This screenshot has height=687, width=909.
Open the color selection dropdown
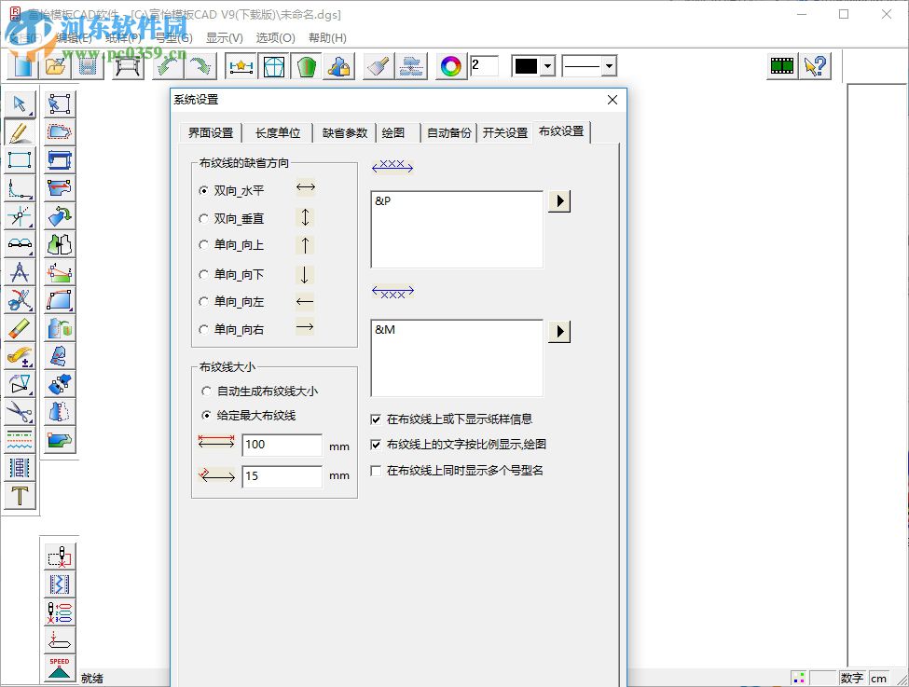tap(548, 65)
